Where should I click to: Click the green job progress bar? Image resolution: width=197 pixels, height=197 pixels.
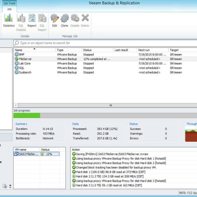tap(27, 116)
